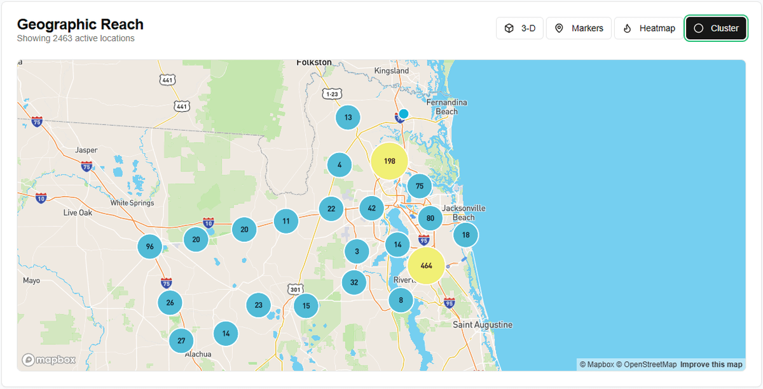This screenshot has height=389, width=763.
Task: Click the Mapbox copyright attribution text
Action: tap(596, 364)
